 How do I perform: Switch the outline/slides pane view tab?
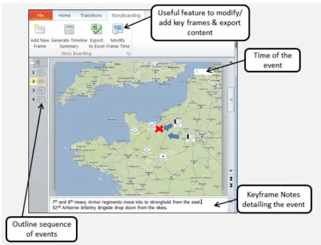tap(36, 62)
